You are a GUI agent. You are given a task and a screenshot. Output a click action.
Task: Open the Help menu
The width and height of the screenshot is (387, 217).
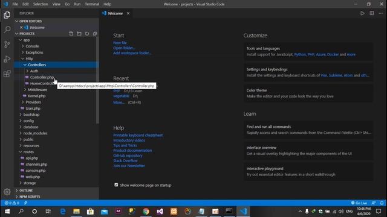point(108,4)
